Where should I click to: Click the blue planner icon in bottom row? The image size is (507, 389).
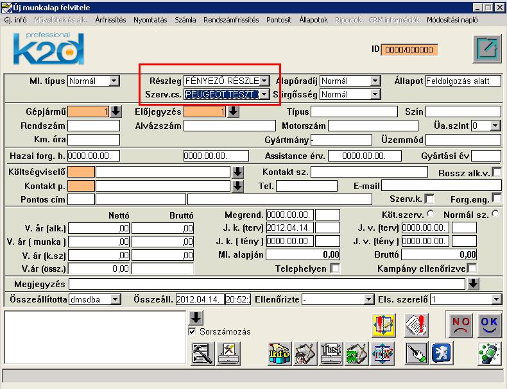(382, 354)
